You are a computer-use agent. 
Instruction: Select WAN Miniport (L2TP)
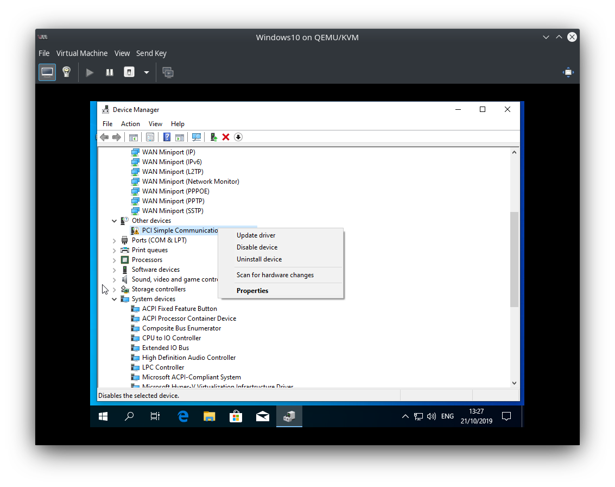point(173,172)
